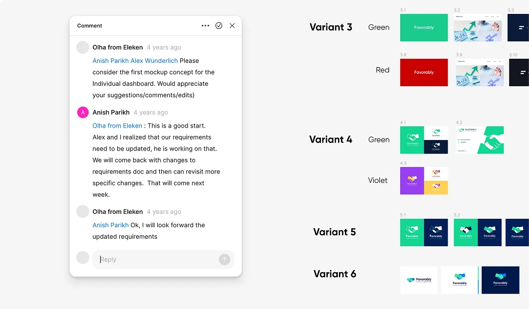
Task: Click Anish Parikh author name
Action: 111,112
